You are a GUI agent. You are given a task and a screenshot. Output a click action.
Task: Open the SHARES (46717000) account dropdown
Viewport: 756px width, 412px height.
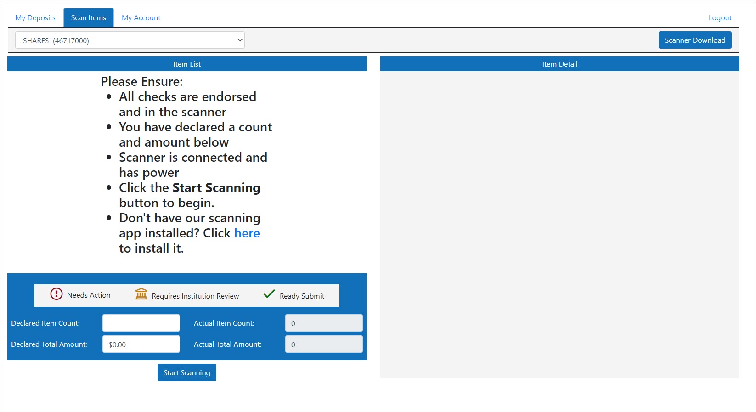point(130,40)
